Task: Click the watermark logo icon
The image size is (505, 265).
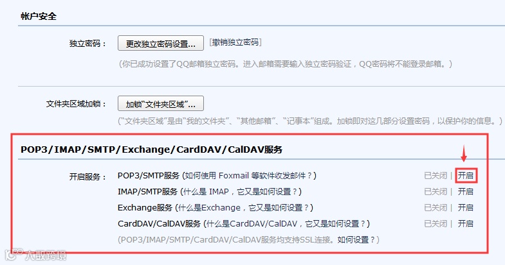Action: pos(14,254)
